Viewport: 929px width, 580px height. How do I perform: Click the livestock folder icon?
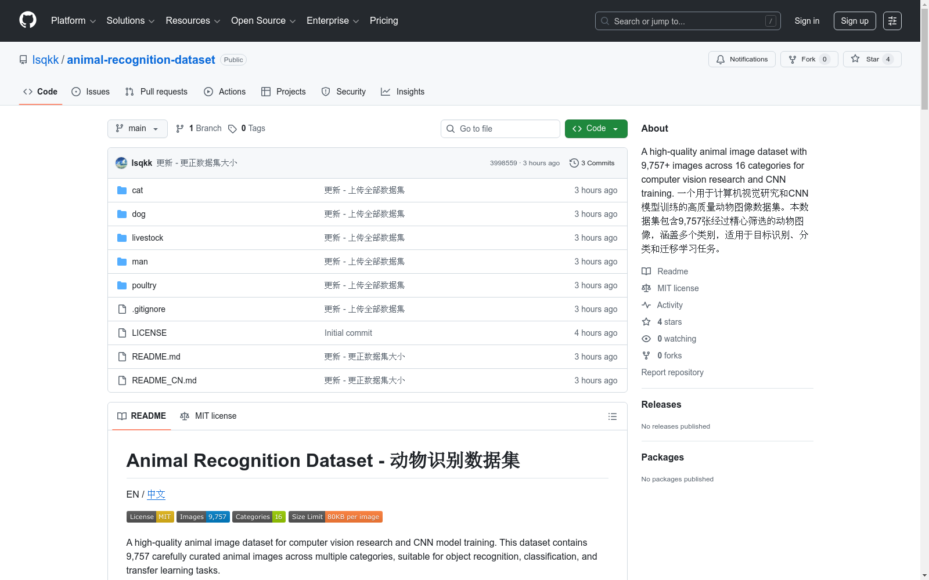(122, 238)
